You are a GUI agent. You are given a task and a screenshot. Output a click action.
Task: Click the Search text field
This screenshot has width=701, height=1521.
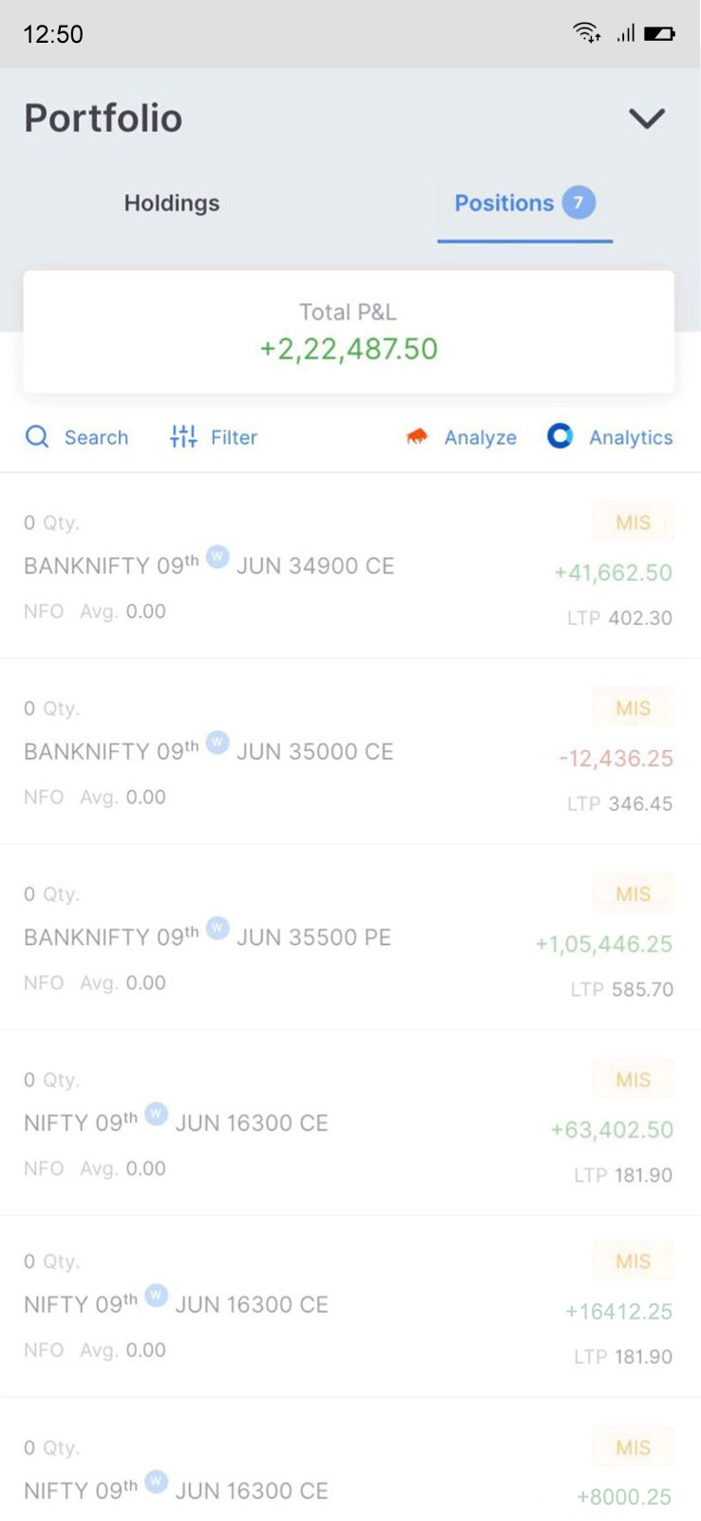96,437
